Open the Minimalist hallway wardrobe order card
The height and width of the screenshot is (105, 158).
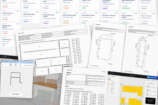(x=11, y=29)
